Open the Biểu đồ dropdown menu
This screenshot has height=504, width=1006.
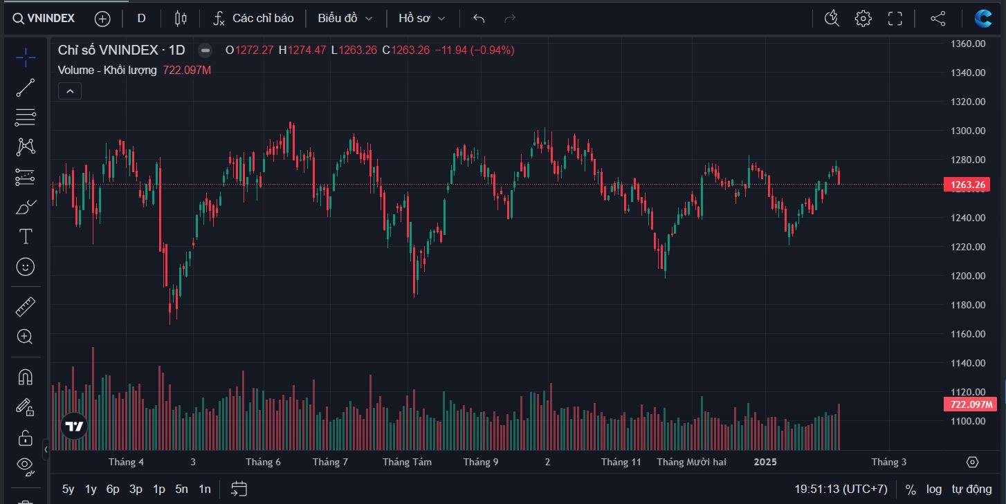tap(345, 19)
